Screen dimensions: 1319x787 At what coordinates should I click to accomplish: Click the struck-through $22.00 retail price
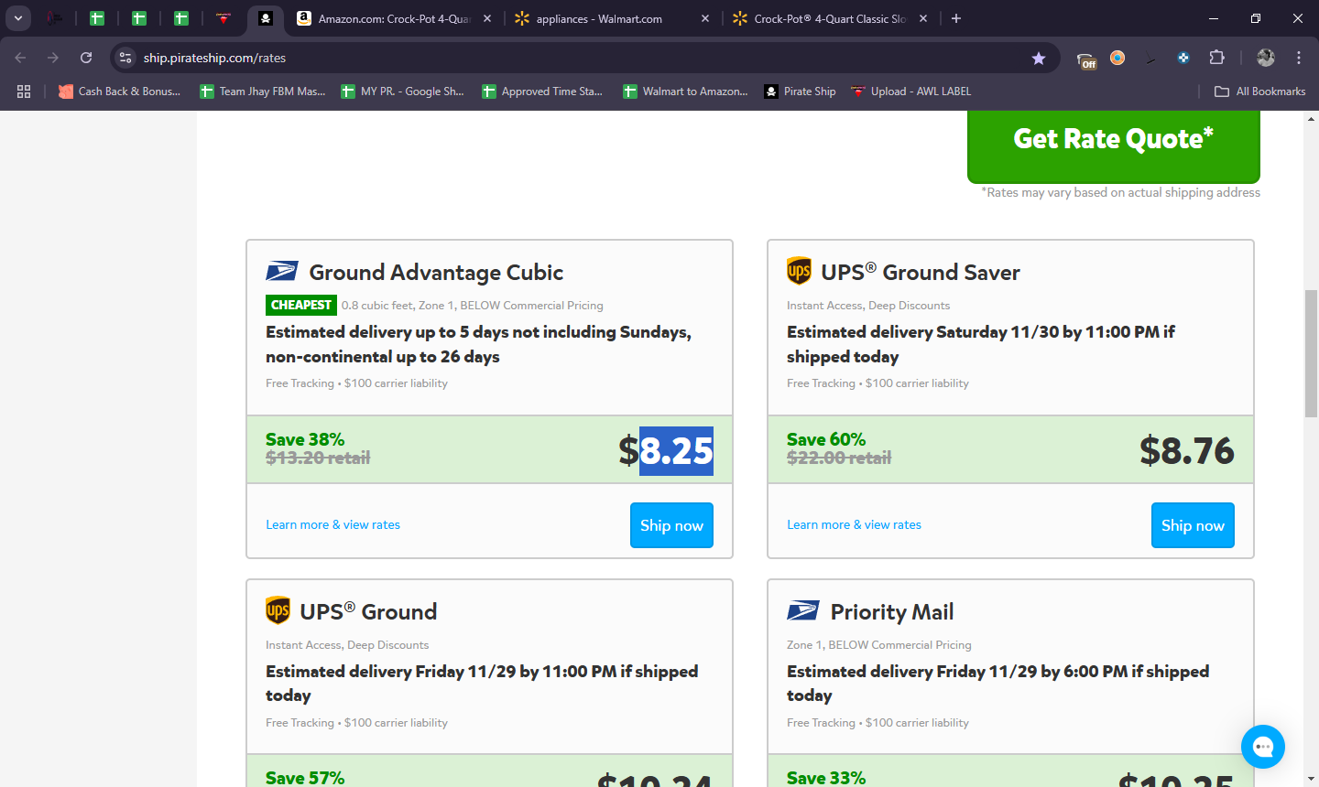839,458
